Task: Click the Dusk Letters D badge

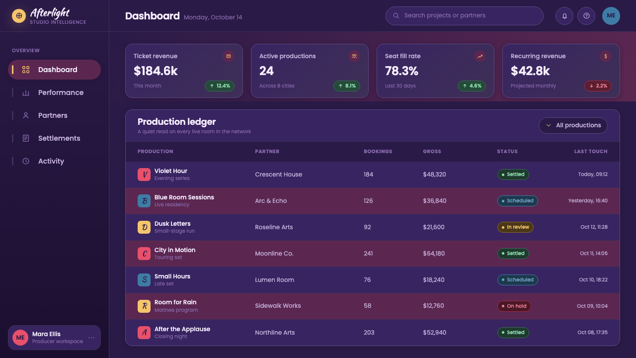Action: (144, 227)
